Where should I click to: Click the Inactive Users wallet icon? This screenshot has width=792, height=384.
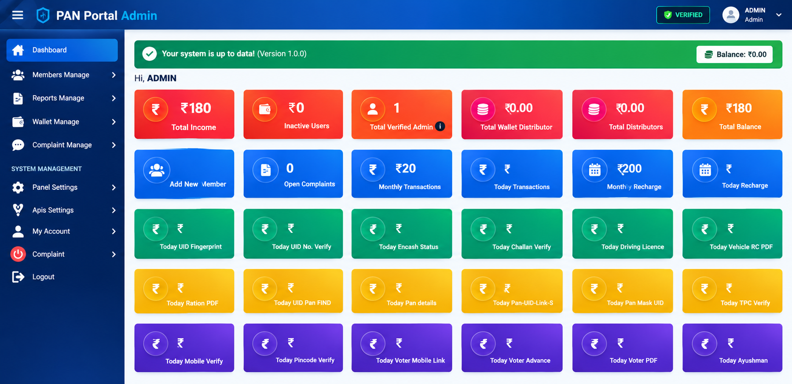click(265, 109)
